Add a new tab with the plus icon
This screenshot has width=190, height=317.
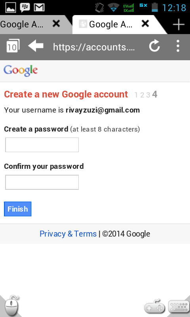179,25
